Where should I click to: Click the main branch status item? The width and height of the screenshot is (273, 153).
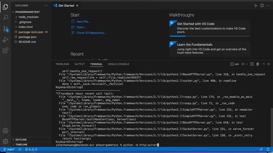point(9,149)
